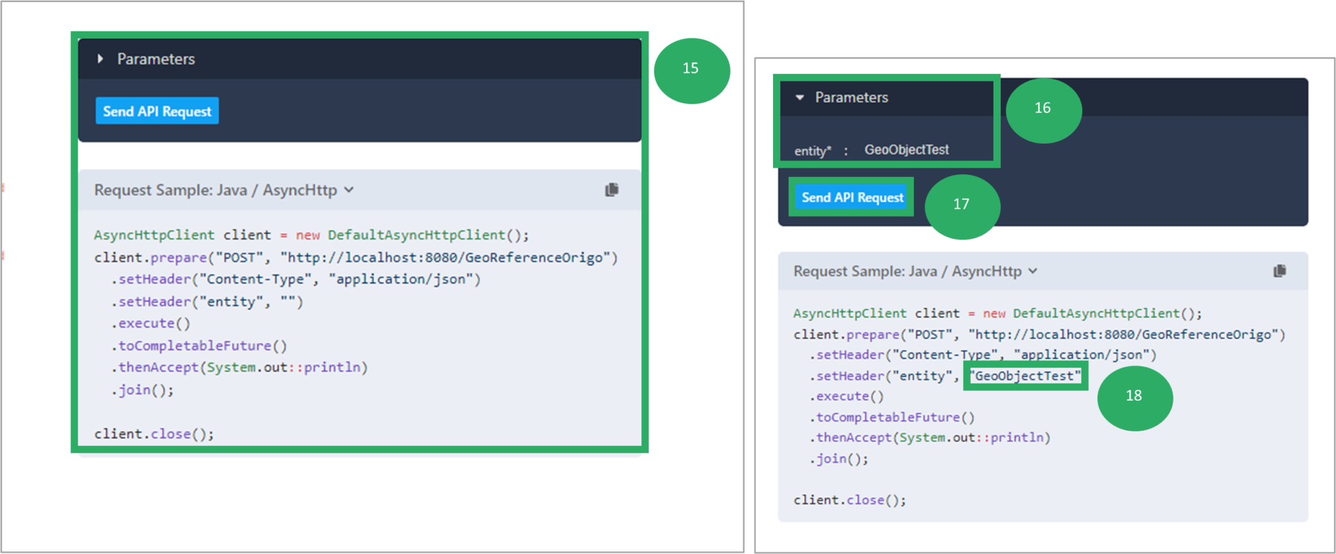This screenshot has height=554, width=1336.
Task: Click the down arrow of expanded Parameters
Action: tap(800, 98)
